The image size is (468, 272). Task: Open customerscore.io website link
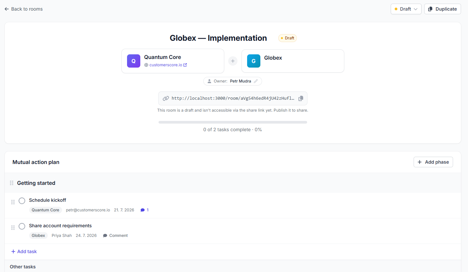[x=168, y=65]
